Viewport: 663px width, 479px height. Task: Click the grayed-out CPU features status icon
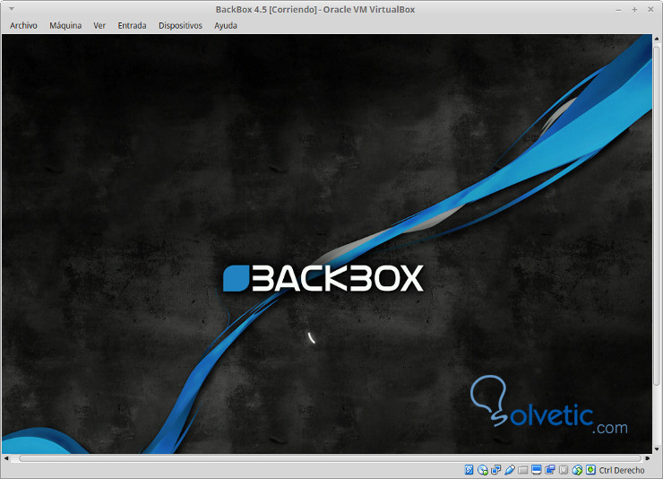coord(564,470)
